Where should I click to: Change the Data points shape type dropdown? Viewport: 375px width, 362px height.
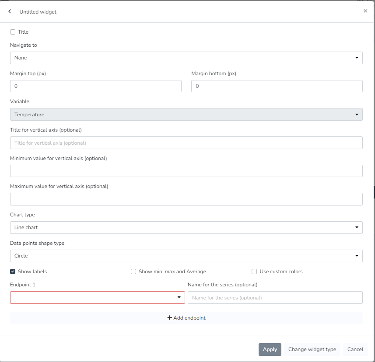(x=186, y=256)
